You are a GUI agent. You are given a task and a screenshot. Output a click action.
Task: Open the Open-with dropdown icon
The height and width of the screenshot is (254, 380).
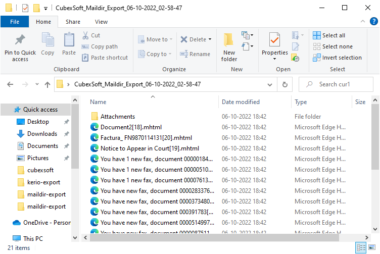(x=298, y=35)
